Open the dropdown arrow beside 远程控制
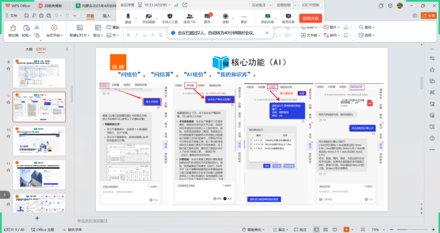Image resolution: width=440 pixels, height=233 pixels. coord(295,5)
